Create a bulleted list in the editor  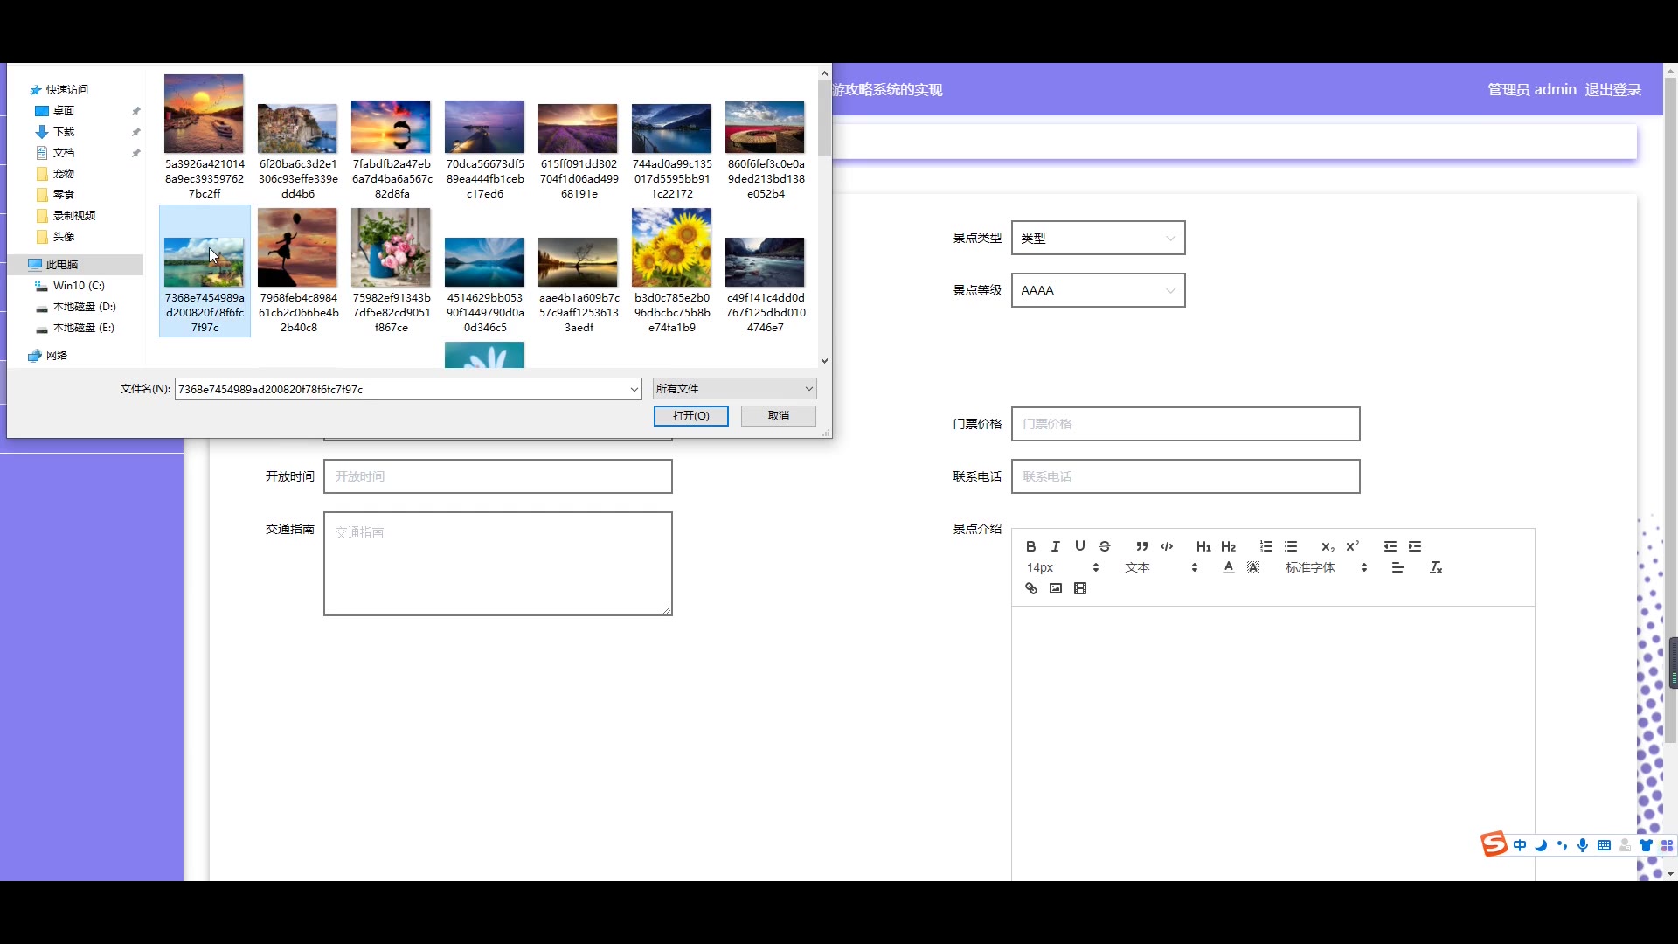(1290, 546)
